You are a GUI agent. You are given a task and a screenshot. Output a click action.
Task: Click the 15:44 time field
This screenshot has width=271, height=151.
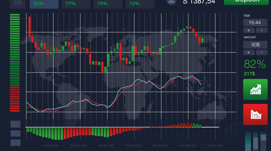(255, 22)
